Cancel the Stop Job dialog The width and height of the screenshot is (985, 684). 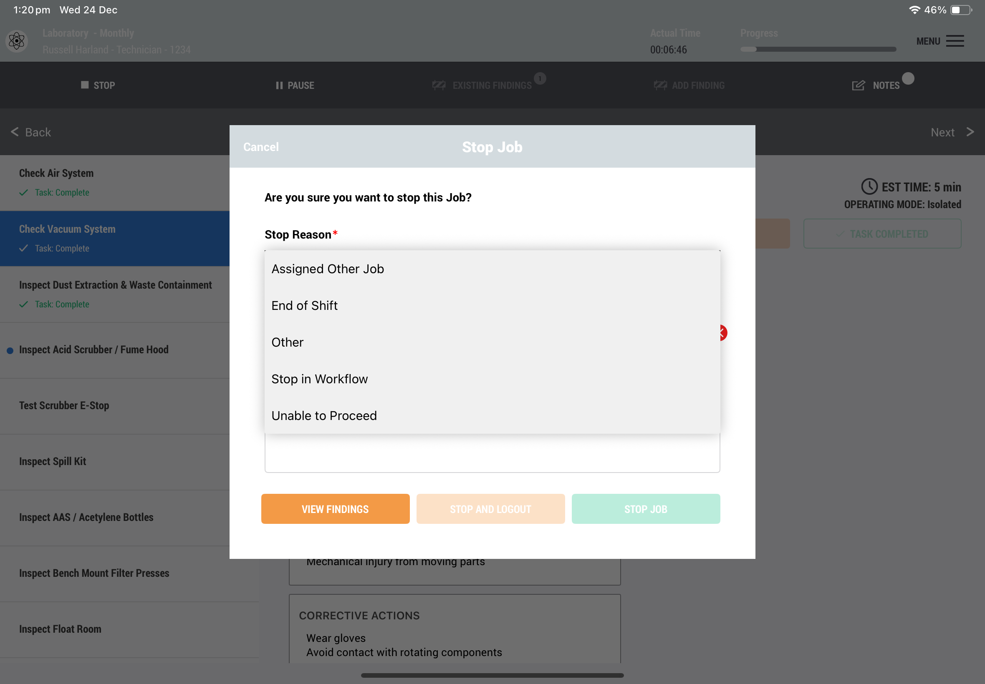point(261,147)
